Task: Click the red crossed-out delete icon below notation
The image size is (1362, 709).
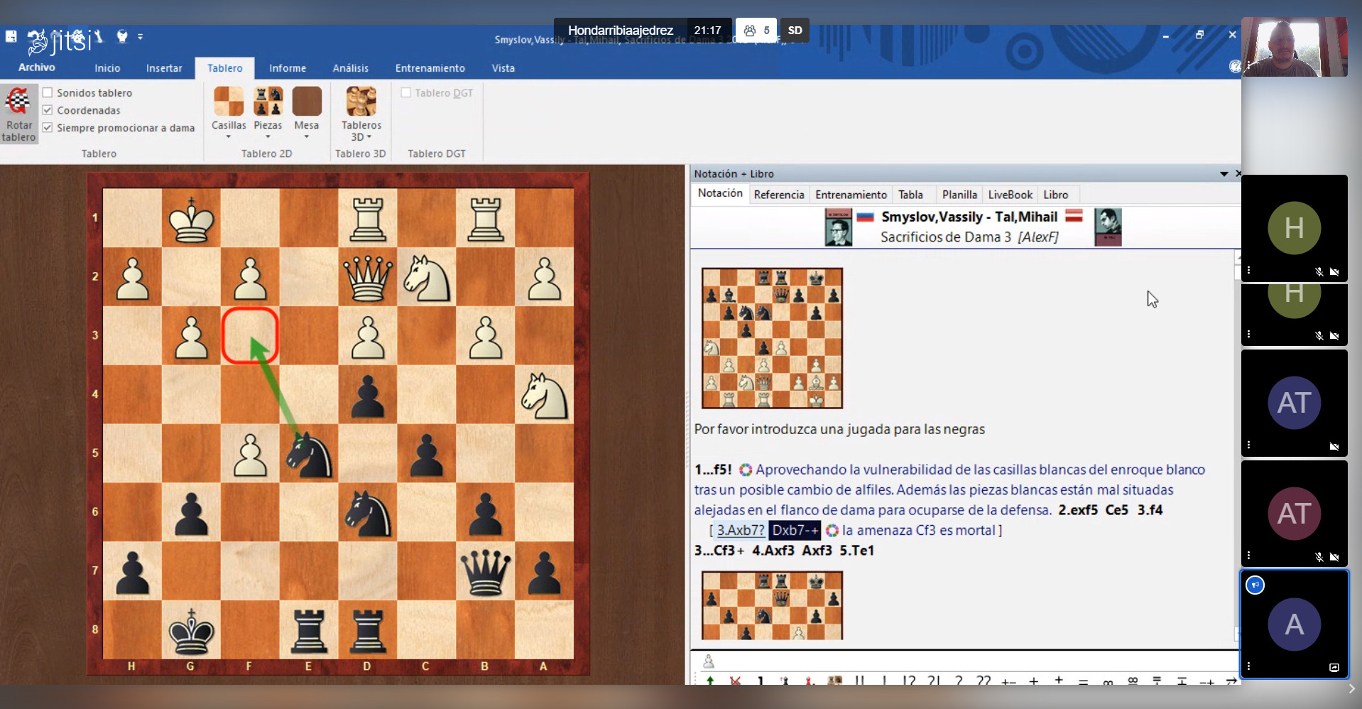Action: (x=735, y=681)
